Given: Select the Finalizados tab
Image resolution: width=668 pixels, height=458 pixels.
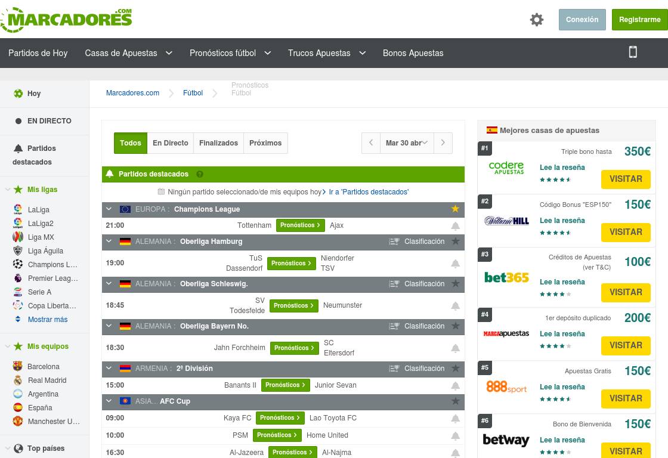Looking at the screenshot, I should click(x=218, y=143).
